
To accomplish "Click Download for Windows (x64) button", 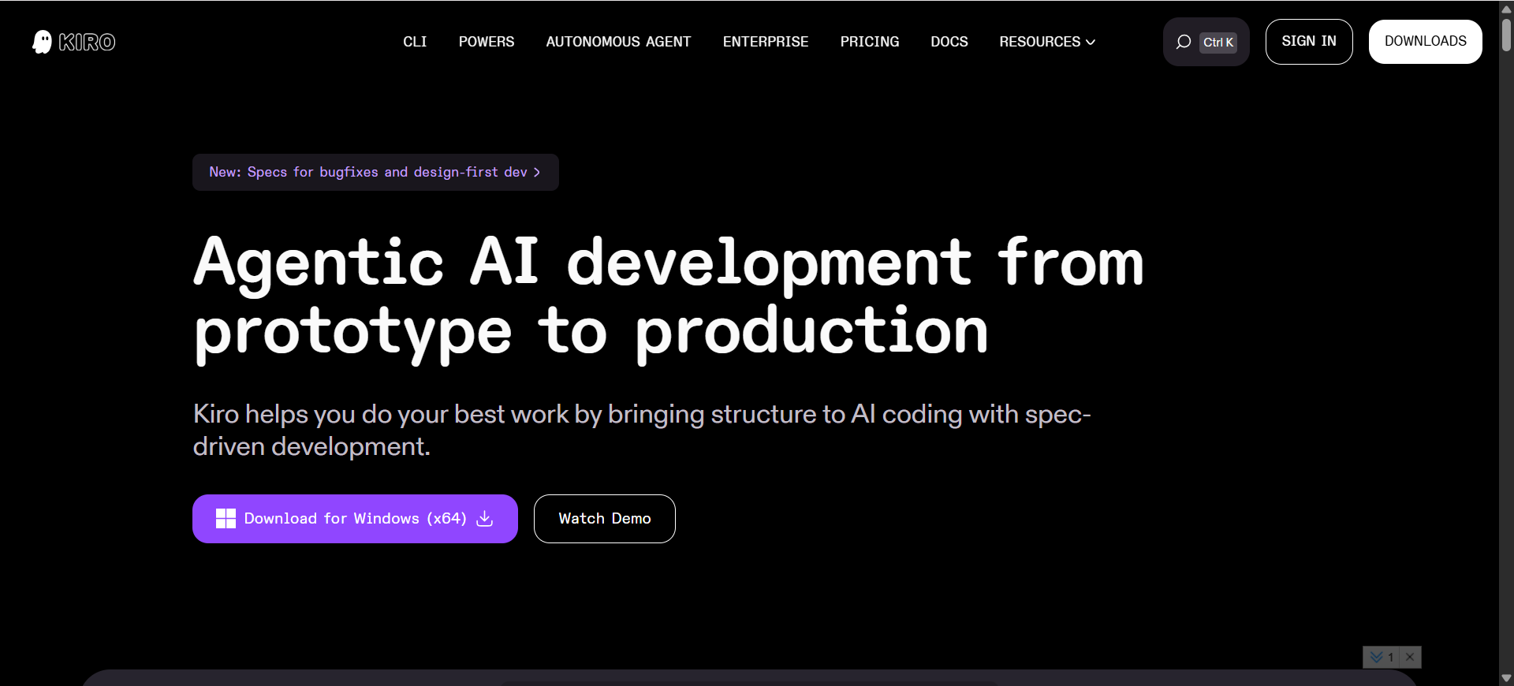I will tap(355, 519).
